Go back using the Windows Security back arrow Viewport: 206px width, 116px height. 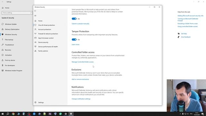coord(35,11)
